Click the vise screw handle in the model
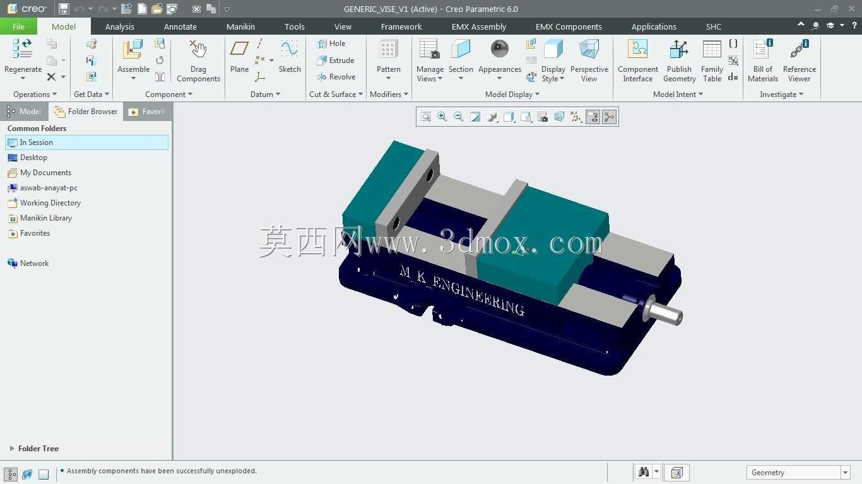The image size is (862, 484). 664,312
